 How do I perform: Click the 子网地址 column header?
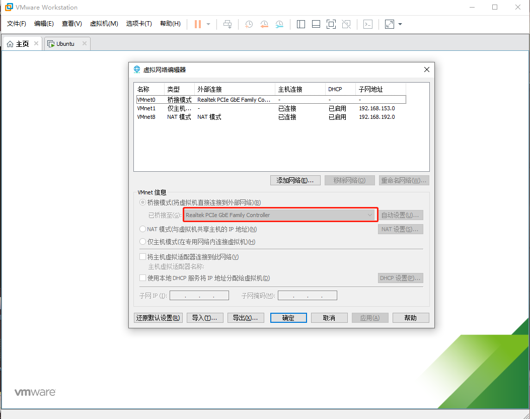coord(381,89)
